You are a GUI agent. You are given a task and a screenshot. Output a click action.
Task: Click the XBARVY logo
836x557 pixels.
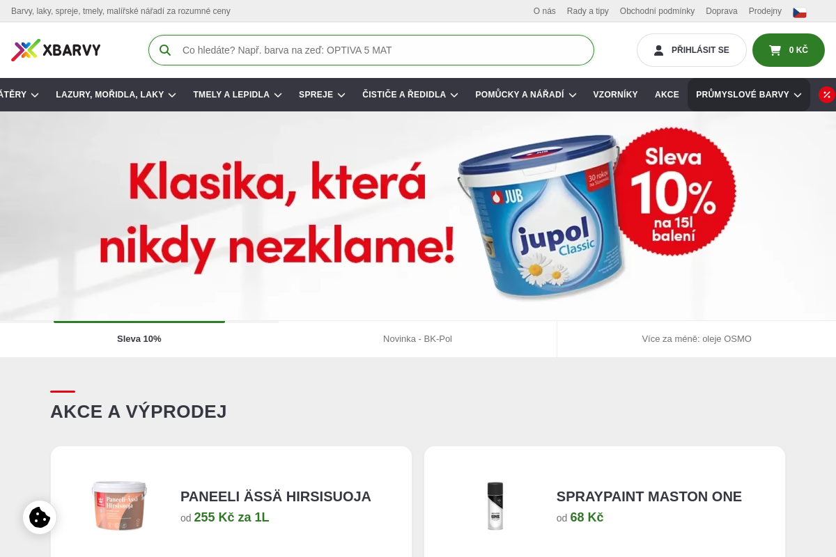click(x=56, y=50)
